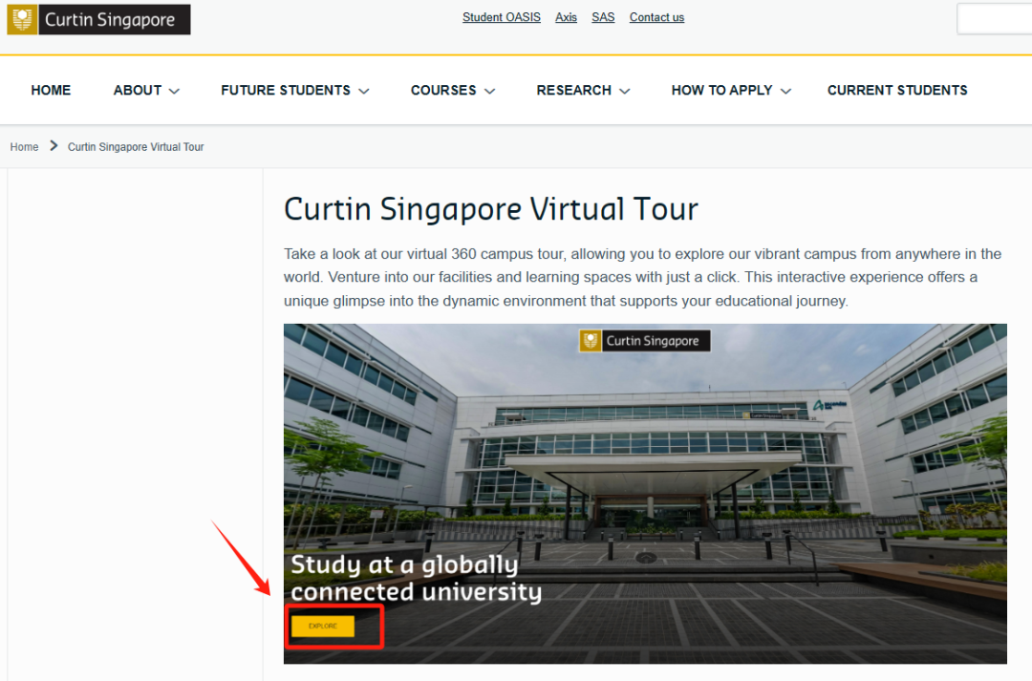The height and width of the screenshot is (681, 1032).
Task: Expand the How to Apply chevron
Action: (x=785, y=91)
